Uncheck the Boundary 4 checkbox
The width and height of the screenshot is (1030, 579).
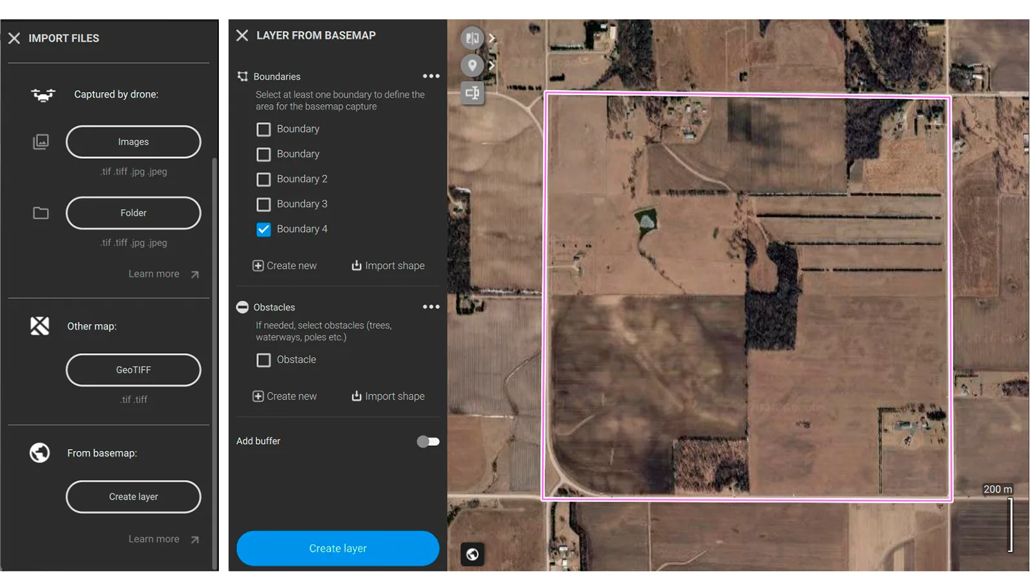pyautogui.click(x=263, y=229)
